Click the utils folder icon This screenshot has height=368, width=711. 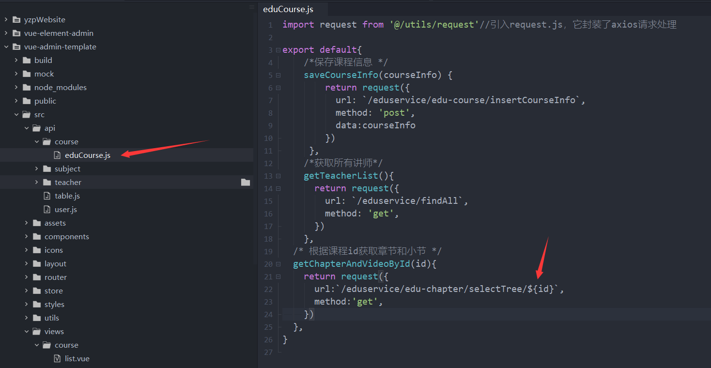[x=37, y=318]
